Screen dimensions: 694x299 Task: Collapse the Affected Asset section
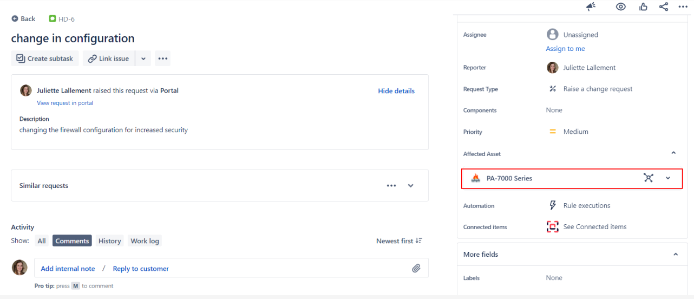[x=673, y=153]
